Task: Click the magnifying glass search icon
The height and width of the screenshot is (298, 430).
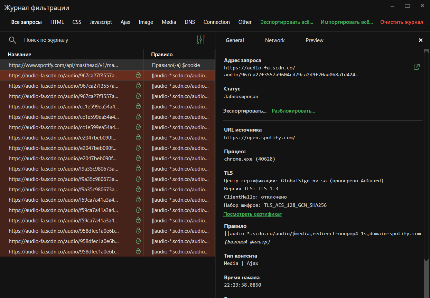Action: [12, 40]
